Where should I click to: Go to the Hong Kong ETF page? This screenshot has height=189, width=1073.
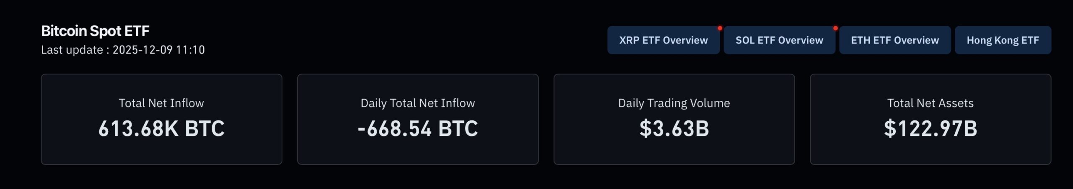click(1003, 40)
